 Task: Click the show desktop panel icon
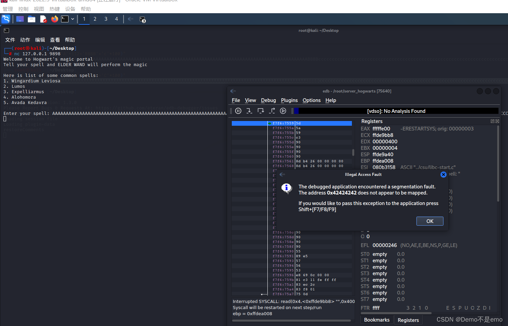click(20, 19)
